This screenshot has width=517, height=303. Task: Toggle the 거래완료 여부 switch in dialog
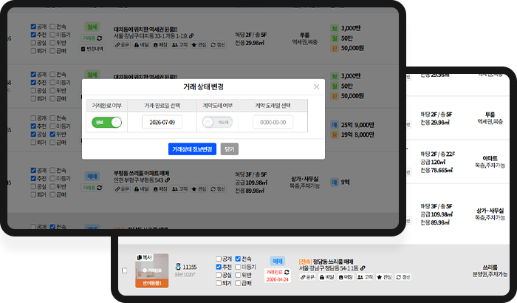[106, 123]
